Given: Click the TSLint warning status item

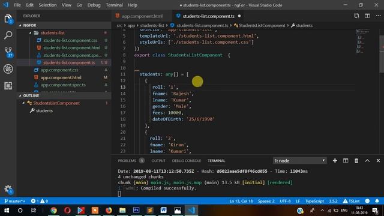Looking at the screenshot, I should point(351,201).
